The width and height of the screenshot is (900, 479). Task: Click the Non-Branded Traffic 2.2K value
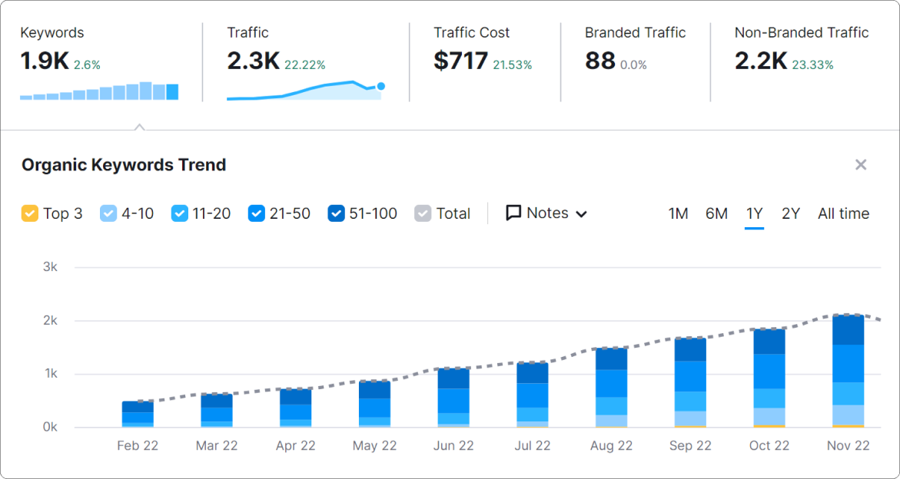tap(760, 61)
